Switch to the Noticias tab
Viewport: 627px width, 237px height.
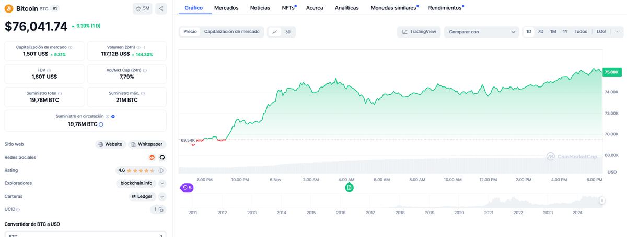260,8
